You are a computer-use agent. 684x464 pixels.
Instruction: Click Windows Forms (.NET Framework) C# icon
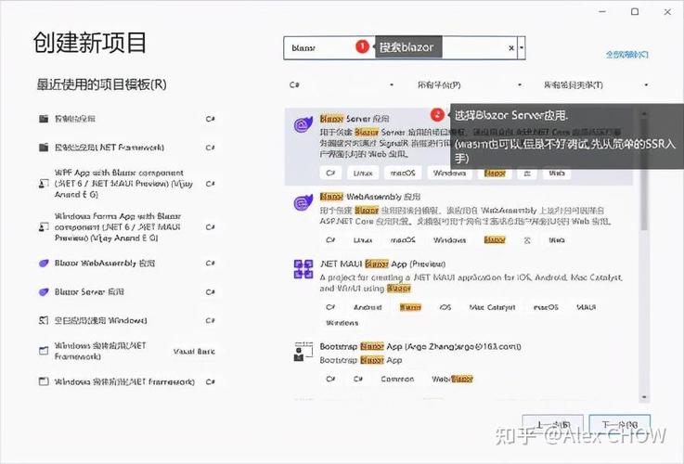[44, 381]
